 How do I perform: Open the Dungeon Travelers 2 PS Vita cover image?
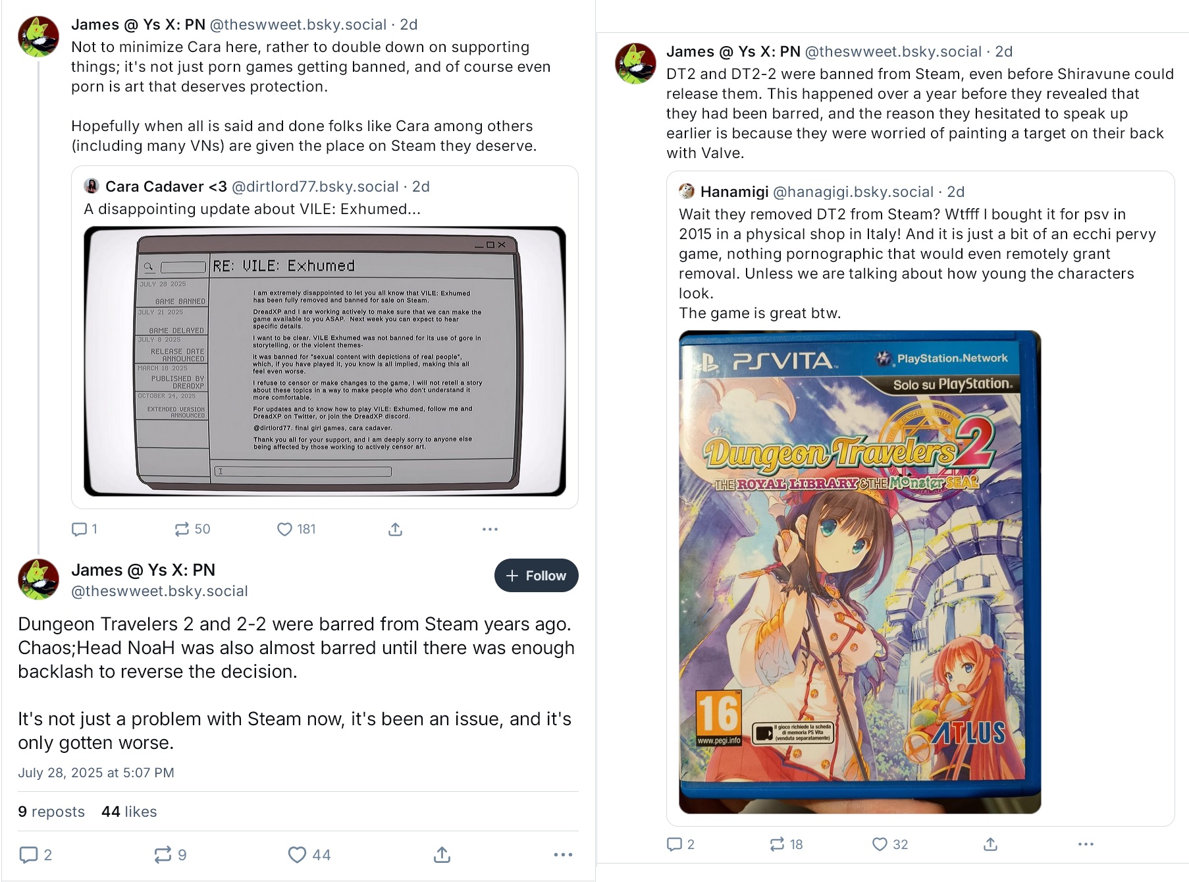pos(860,572)
